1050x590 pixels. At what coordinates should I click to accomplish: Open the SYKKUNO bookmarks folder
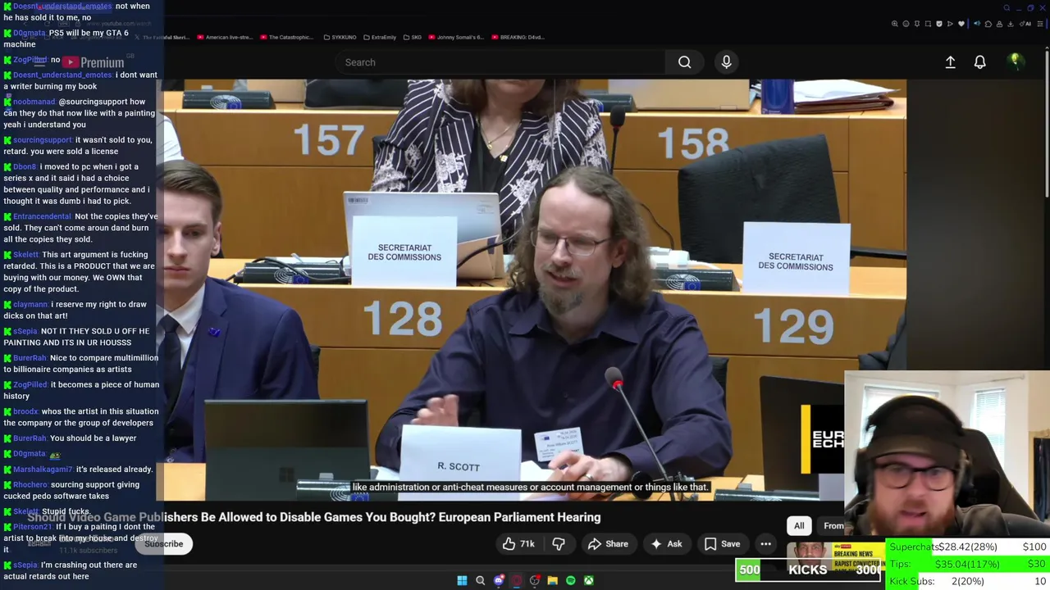(340, 37)
